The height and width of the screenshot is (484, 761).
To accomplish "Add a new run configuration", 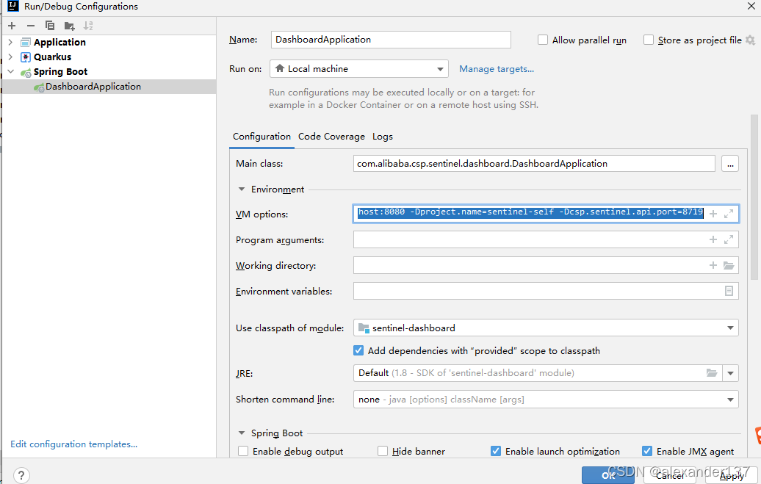I will pyautogui.click(x=12, y=26).
